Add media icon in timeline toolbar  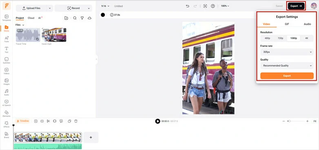(x=36, y=121)
